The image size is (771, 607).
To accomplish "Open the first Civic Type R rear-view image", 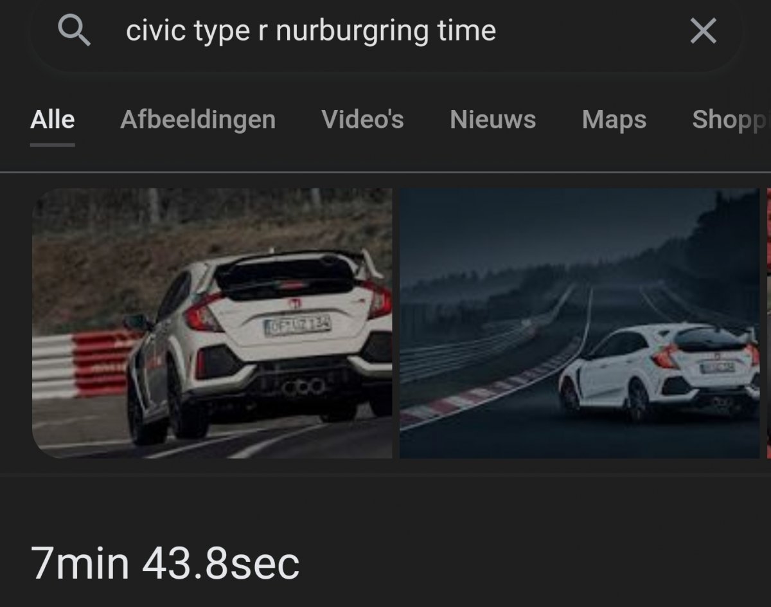I will (212, 323).
